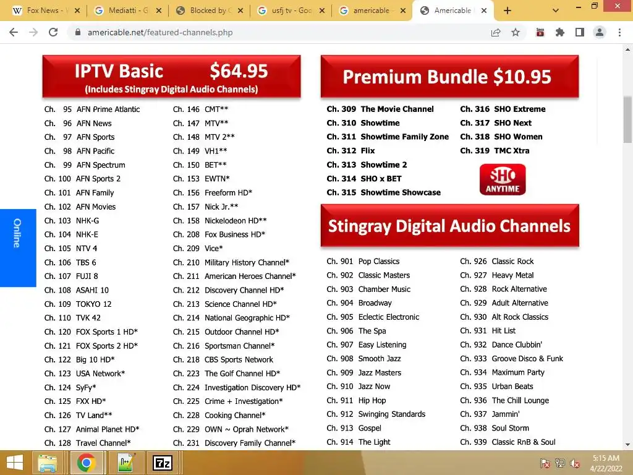Click the Ch. 208 Fox Business HD entry
Screen dimensions: 633x475
pyautogui.click(x=219, y=234)
